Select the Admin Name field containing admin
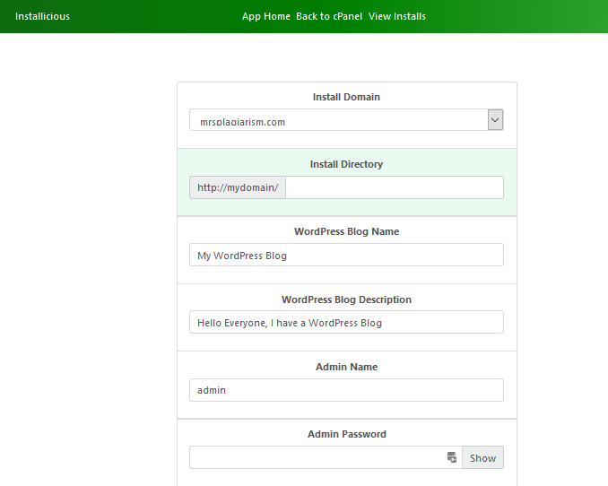This screenshot has width=608, height=486. (x=346, y=390)
